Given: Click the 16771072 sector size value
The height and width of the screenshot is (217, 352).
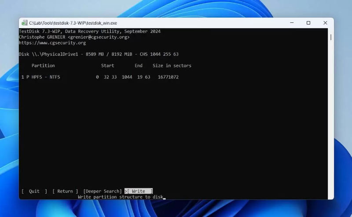Looking at the screenshot, I should click(x=168, y=77).
